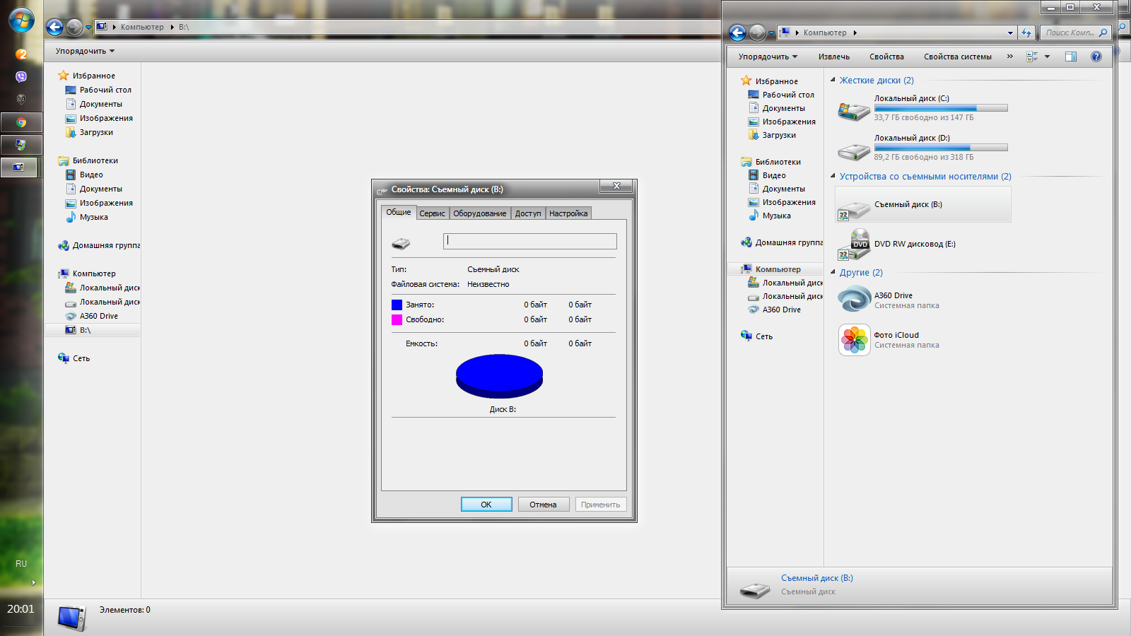Click the blue Занято color swatch
Screen dimensions: 1131x636
pos(397,305)
